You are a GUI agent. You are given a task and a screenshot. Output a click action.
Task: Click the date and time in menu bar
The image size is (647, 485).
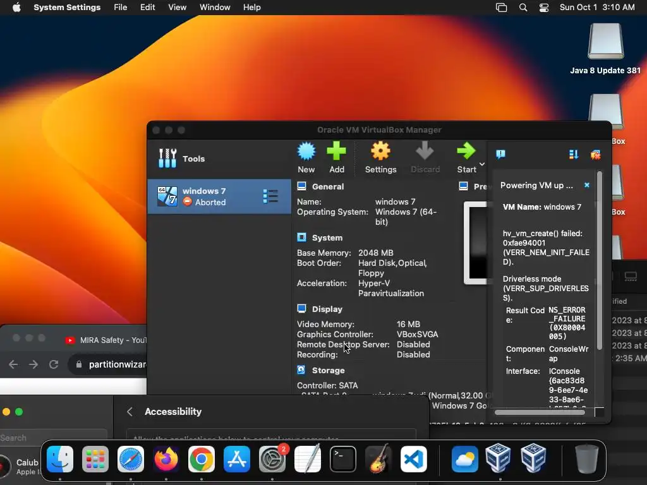point(597,7)
